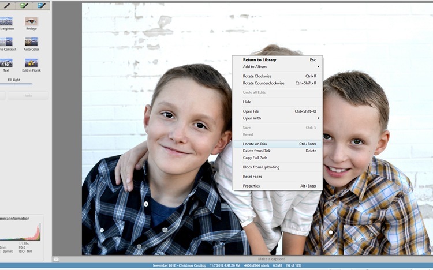
Task: Open the Text tool
Action: point(6,63)
